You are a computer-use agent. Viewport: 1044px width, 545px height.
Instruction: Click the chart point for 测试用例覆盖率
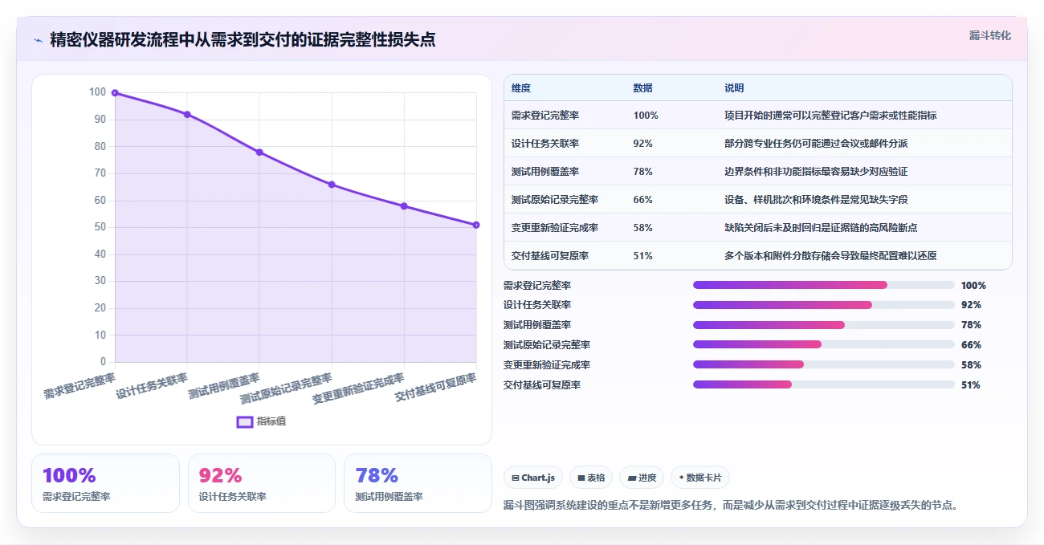pyautogui.click(x=259, y=152)
